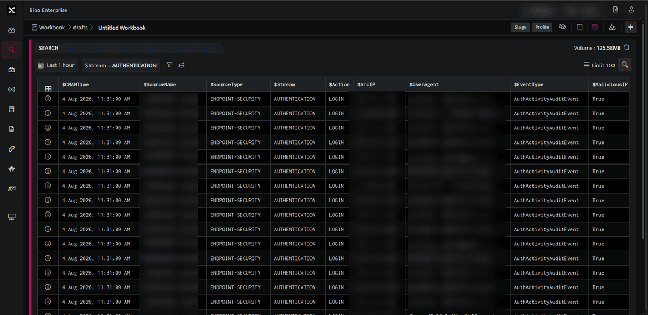Toggle the crossed-eye visibility icon
Screen dimensions: 648x315
[563, 27]
